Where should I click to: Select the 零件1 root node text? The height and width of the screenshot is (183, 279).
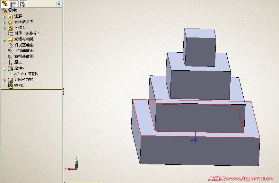click(x=13, y=10)
